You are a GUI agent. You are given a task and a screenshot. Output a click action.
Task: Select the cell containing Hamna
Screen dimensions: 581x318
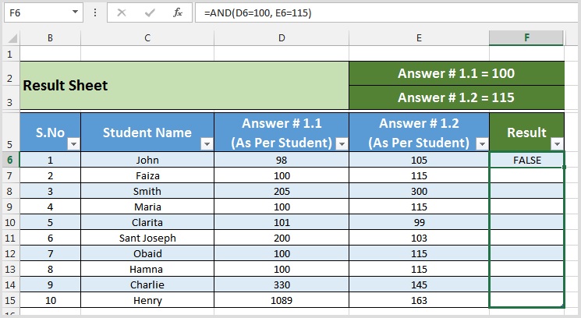click(x=147, y=269)
